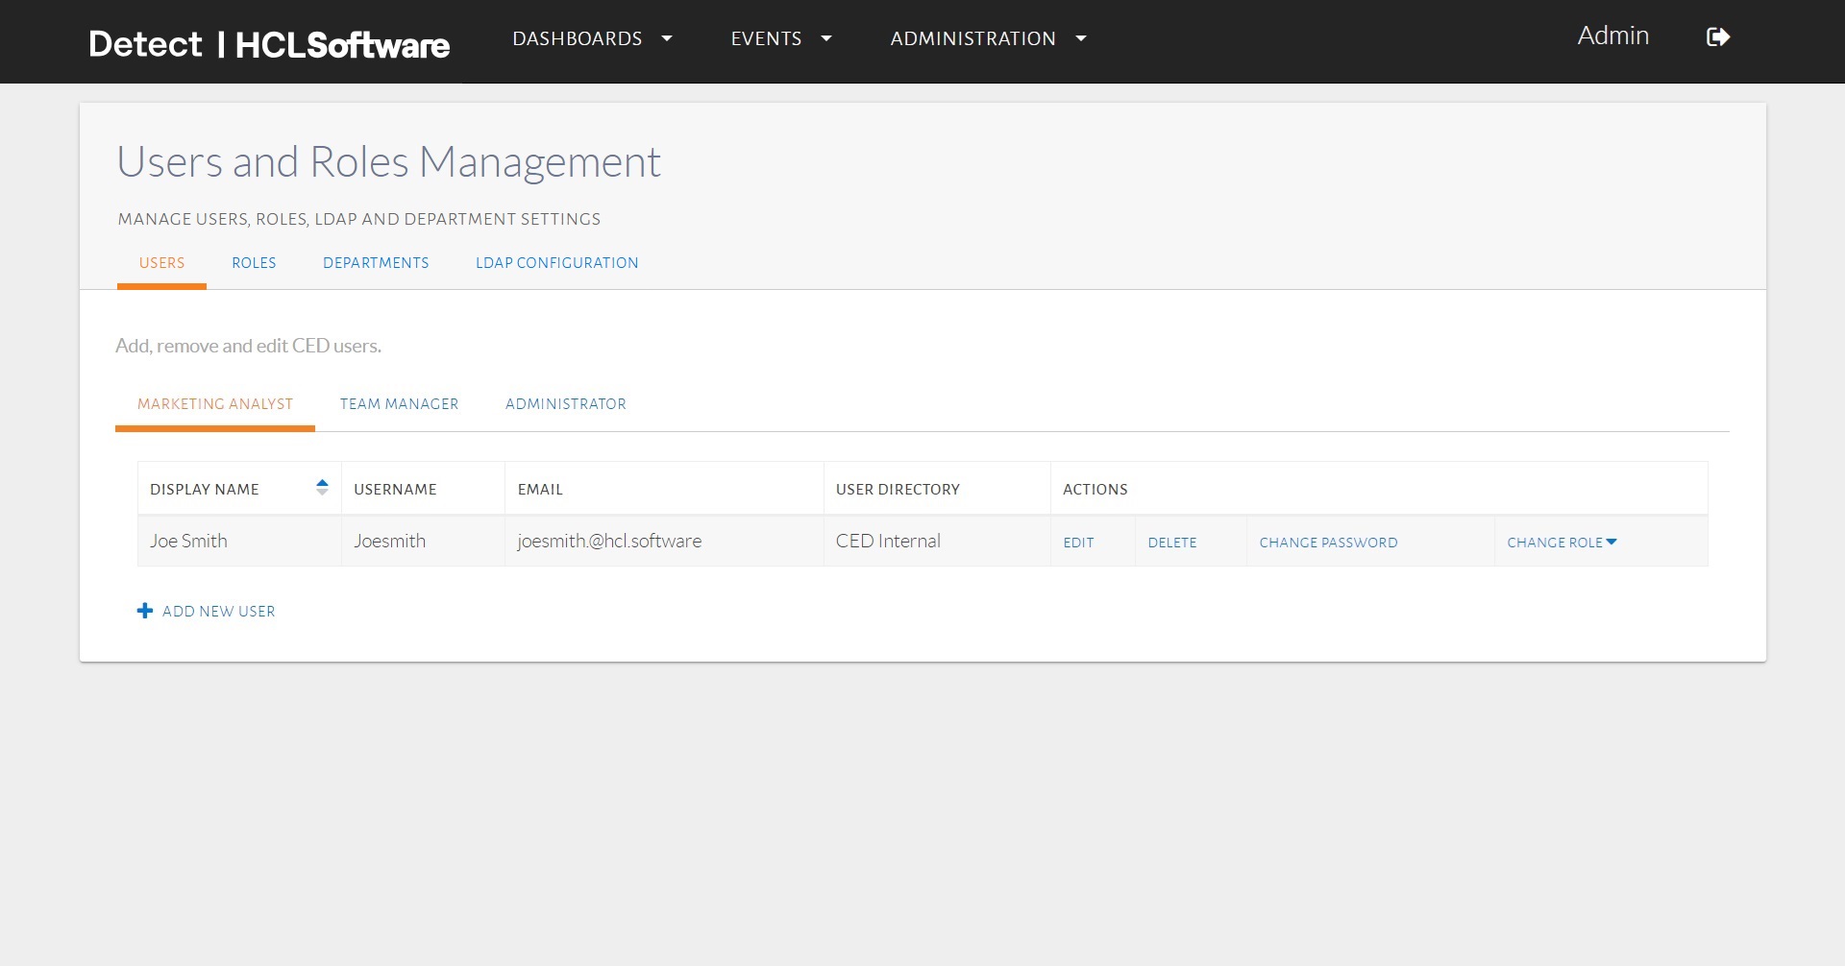Click Change Password for Joesmith
The width and height of the screenshot is (1845, 966).
click(1328, 543)
